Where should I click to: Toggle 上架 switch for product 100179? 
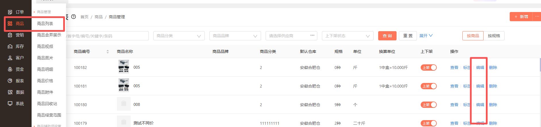(x=429, y=123)
